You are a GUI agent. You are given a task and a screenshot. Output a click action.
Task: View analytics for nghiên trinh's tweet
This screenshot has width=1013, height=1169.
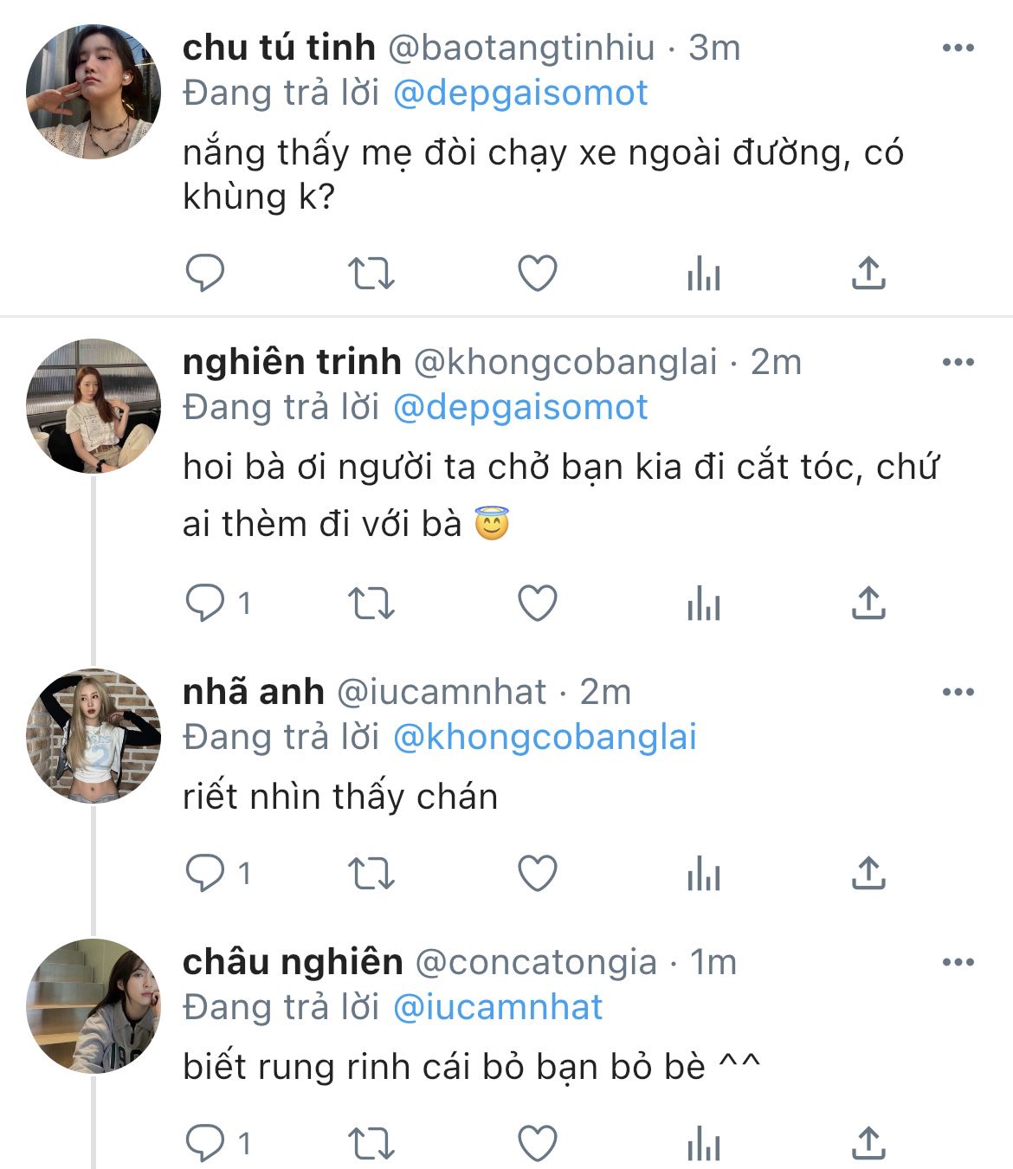[703, 604]
